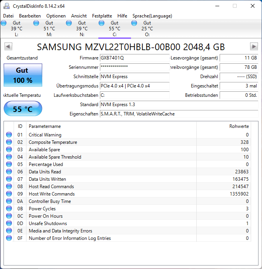This screenshot has height=269, width=262.
Task: Click the Laufwerksbuchstaben field C:
Action: pyautogui.click(x=134, y=95)
